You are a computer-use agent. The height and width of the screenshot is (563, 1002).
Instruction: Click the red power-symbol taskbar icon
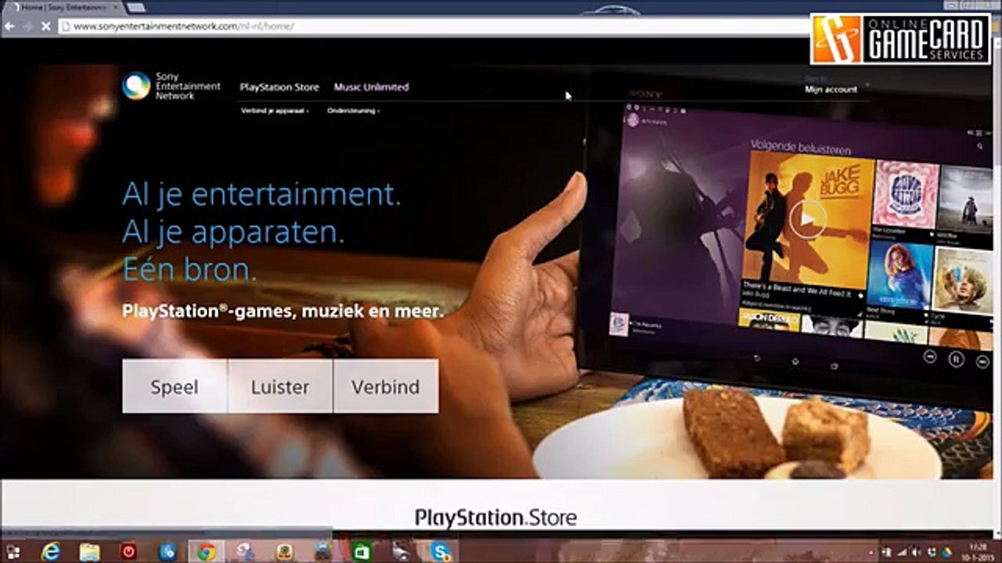(x=128, y=552)
